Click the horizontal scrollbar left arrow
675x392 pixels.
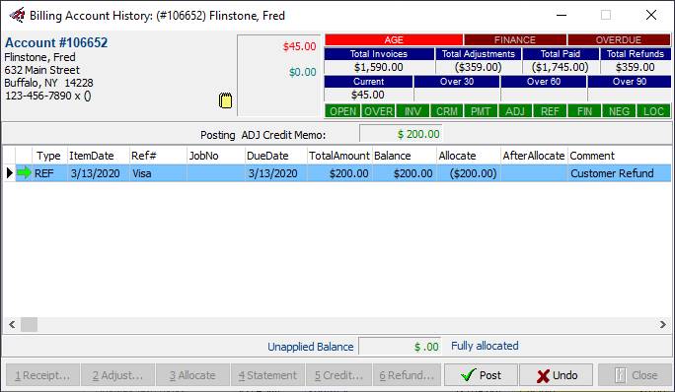point(12,324)
